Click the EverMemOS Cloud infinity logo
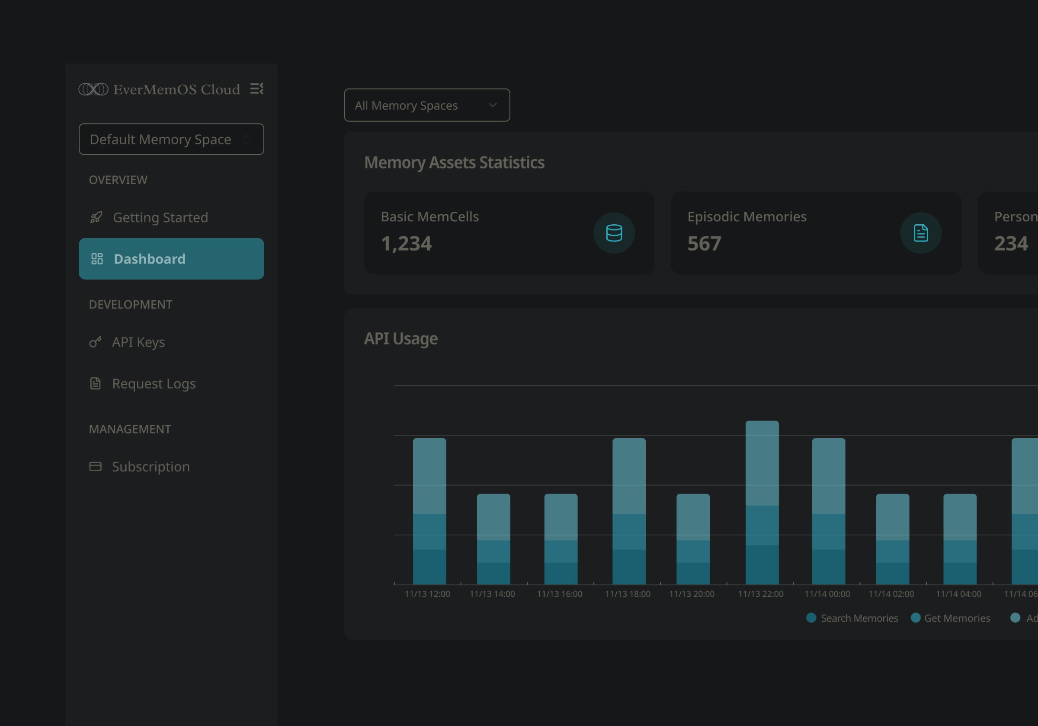The width and height of the screenshot is (1038, 726). pyautogui.click(x=94, y=89)
